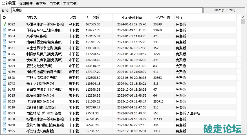This screenshot has height=135, width=247.
Task: Switch to the 全部资源 tab
Action: pyautogui.click(x=9, y=3)
